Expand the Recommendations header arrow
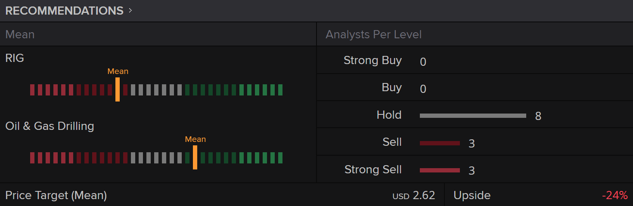633x206 pixels. point(130,11)
